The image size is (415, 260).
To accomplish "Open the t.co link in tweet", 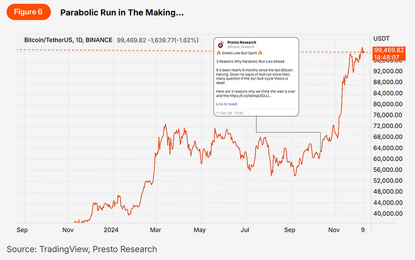I will (251, 96).
